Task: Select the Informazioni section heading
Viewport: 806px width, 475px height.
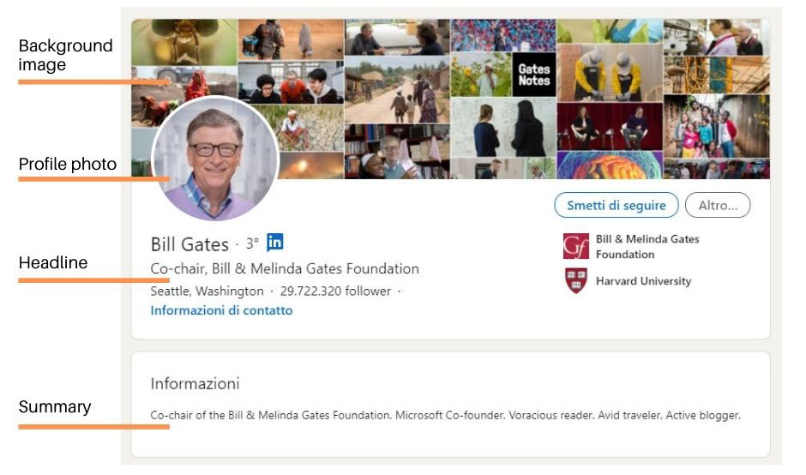Action: [195, 383]
